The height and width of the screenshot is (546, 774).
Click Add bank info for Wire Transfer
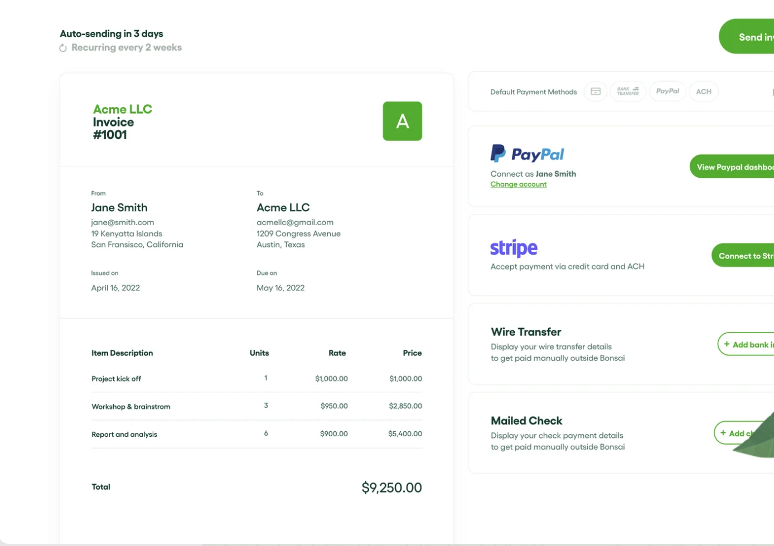pyautogui.click(x=746, y=344)
